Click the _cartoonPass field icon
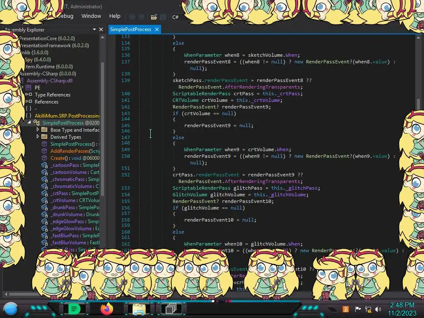 point(44,165)
